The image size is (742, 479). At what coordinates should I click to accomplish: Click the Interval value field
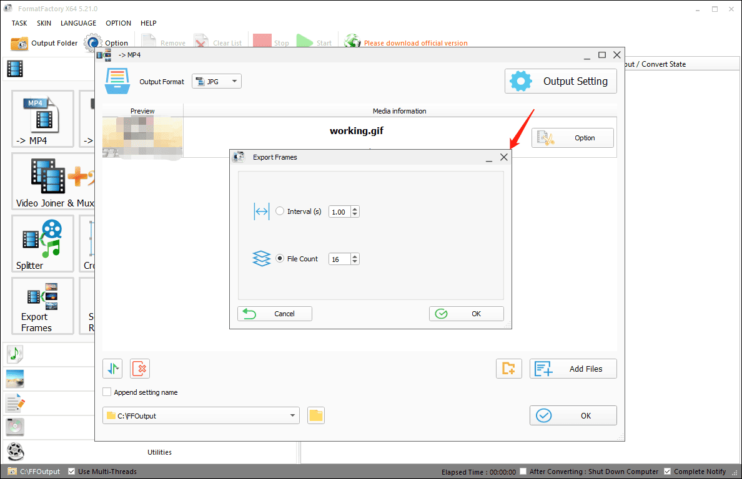[x=339, y=211]
